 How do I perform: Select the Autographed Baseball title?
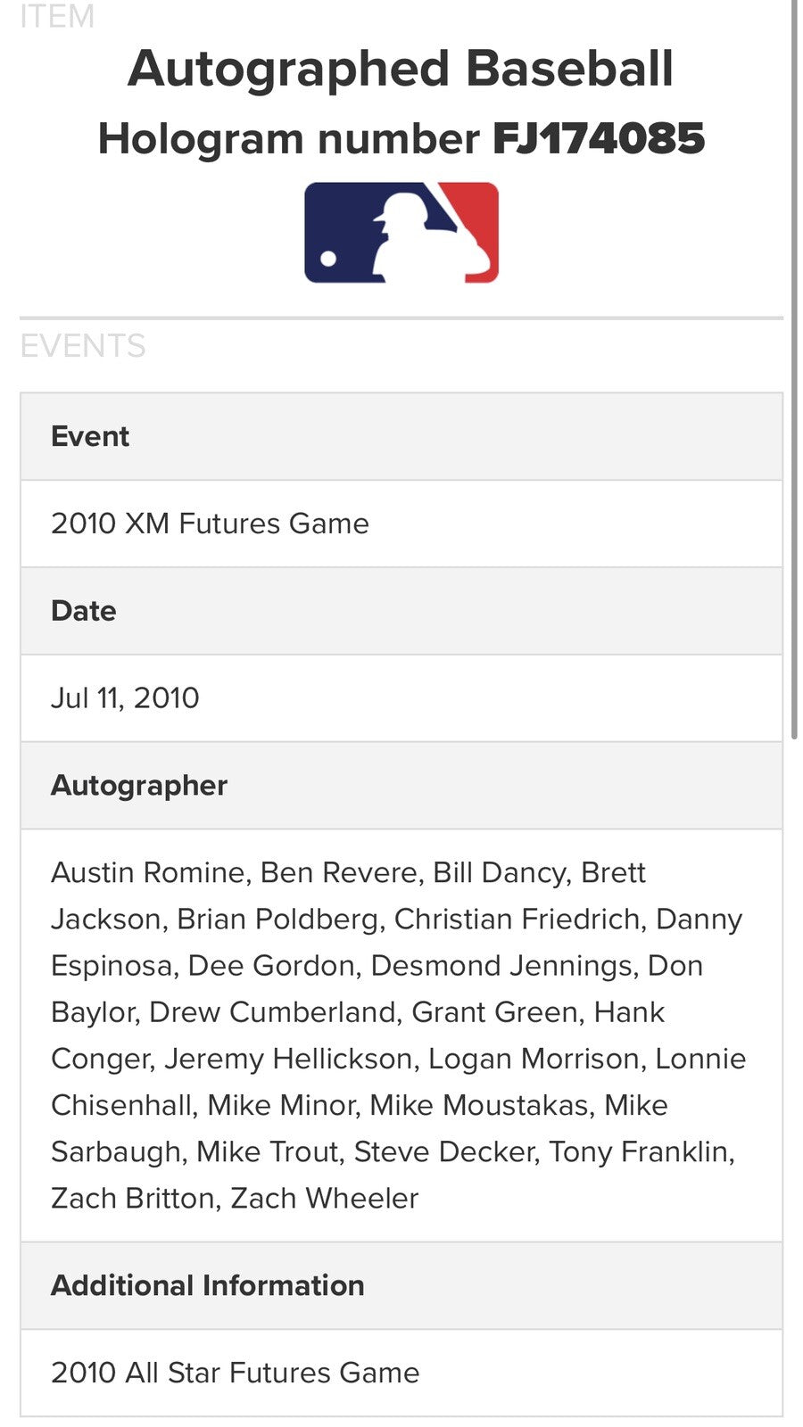(x=401, y=70)
